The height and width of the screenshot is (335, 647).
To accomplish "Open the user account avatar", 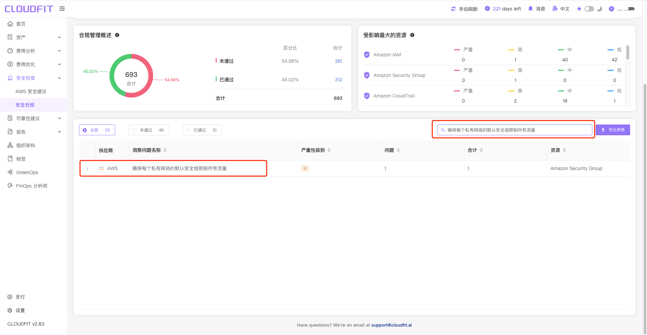I will point(612,9).
